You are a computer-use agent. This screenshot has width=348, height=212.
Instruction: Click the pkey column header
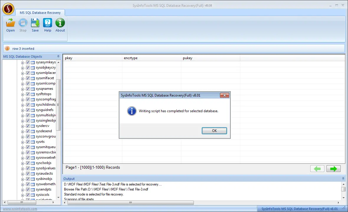(x=93, y=58)
